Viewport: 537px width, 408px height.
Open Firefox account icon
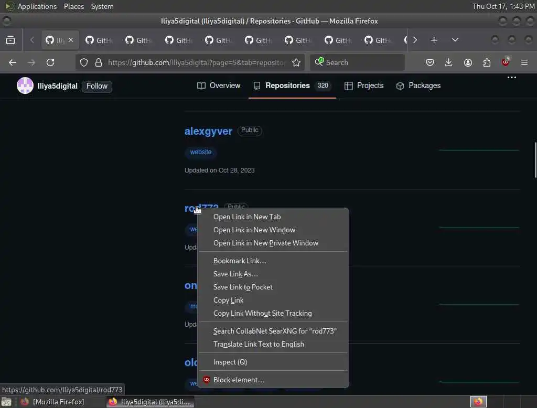pos(468,62)
